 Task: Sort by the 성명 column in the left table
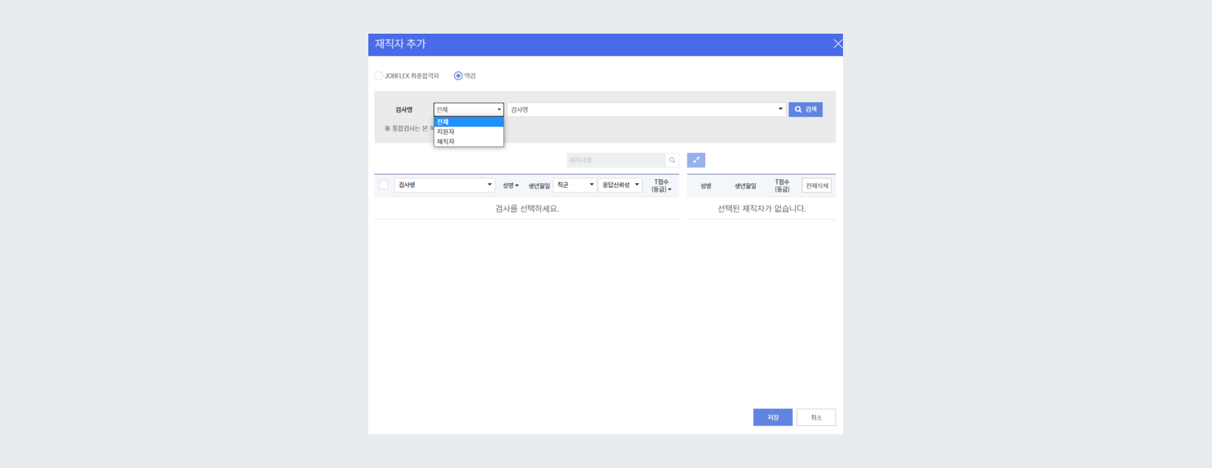(510, 185)
